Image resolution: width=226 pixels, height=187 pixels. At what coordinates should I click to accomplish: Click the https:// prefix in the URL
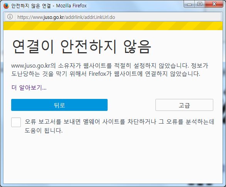25,17
